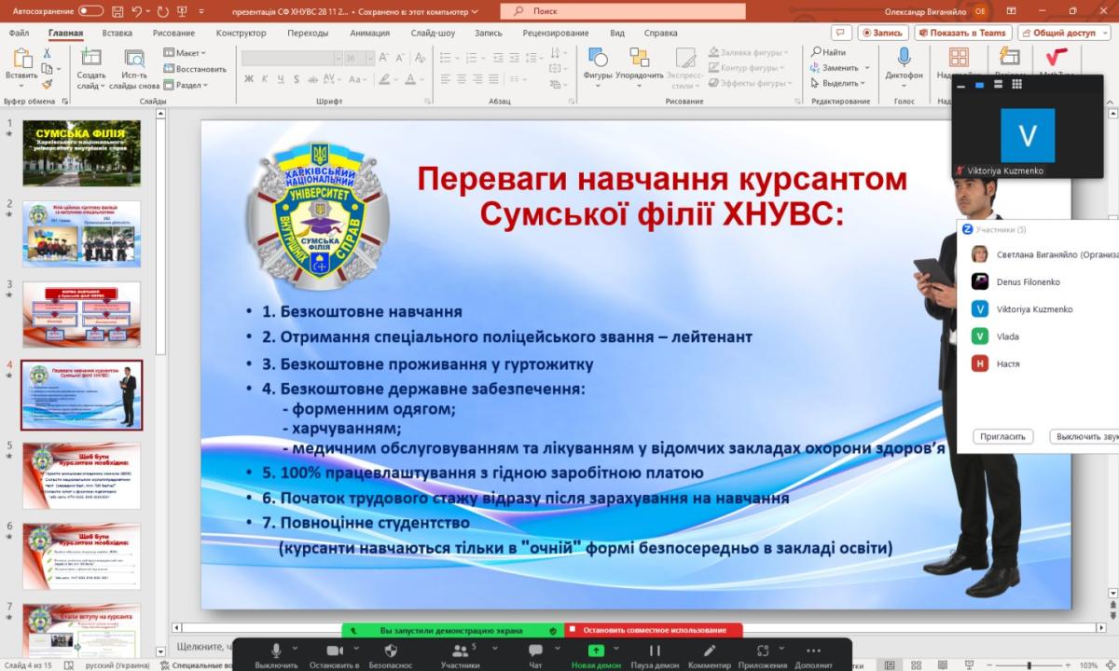This screenshot has height=671, width=1119.
Task: Mute the microphone in Zoom toolbar
Action: click(276, 650)
